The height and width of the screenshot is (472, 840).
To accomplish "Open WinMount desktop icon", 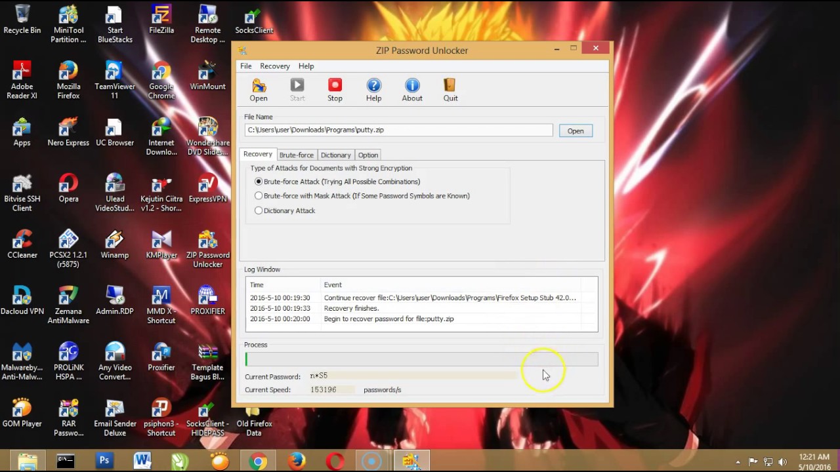I will [x=207, y=75].
